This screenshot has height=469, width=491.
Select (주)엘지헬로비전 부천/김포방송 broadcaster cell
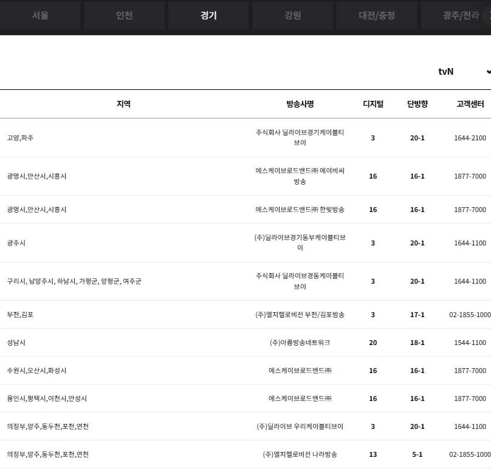tap(300, 315)
